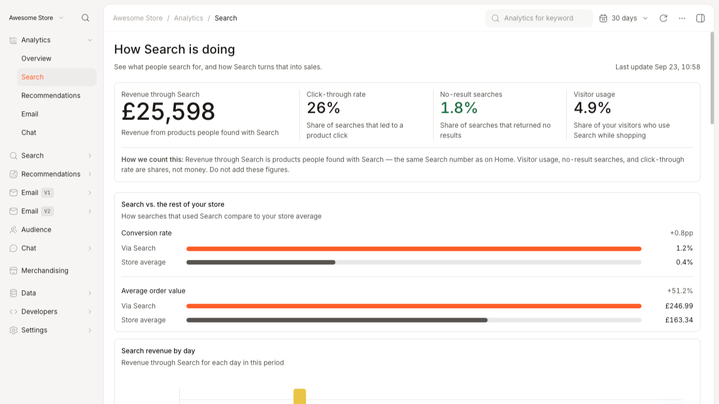Click the Settings gear icon
This screenshot has height=404, width=719.
pyautogui.click(x=13, y=330)
